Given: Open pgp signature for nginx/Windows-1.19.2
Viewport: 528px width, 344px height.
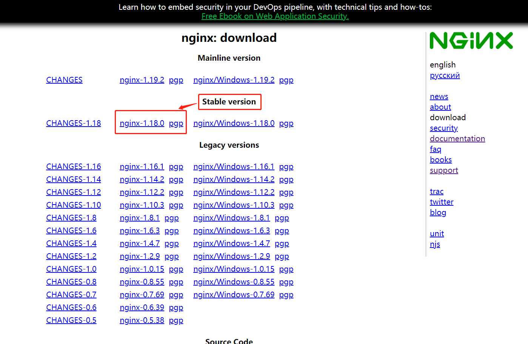Looking at the screenshot, I should pos(286,80).
